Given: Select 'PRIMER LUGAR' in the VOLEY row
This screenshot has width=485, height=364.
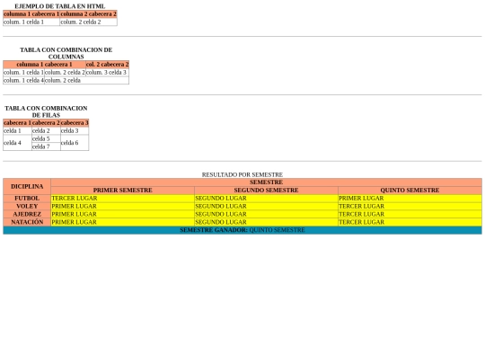Looking at the screenshot, I should click(x=122, y=207).
